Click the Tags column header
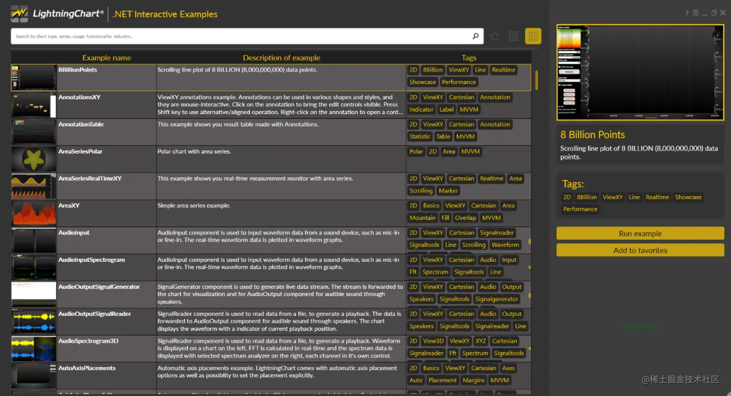The width and height of the screenshot is (731, 396). click(468, 58)
